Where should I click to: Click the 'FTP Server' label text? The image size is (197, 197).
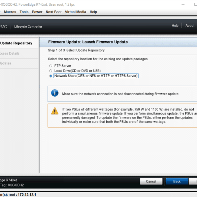(63, 66)
